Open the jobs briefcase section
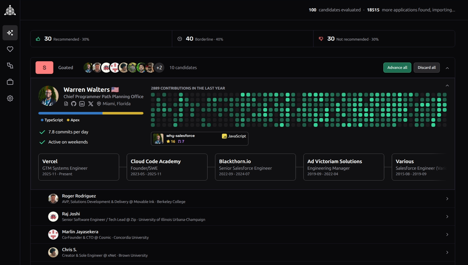This screenshot has width=468, height=265. (x=10, y=82)
